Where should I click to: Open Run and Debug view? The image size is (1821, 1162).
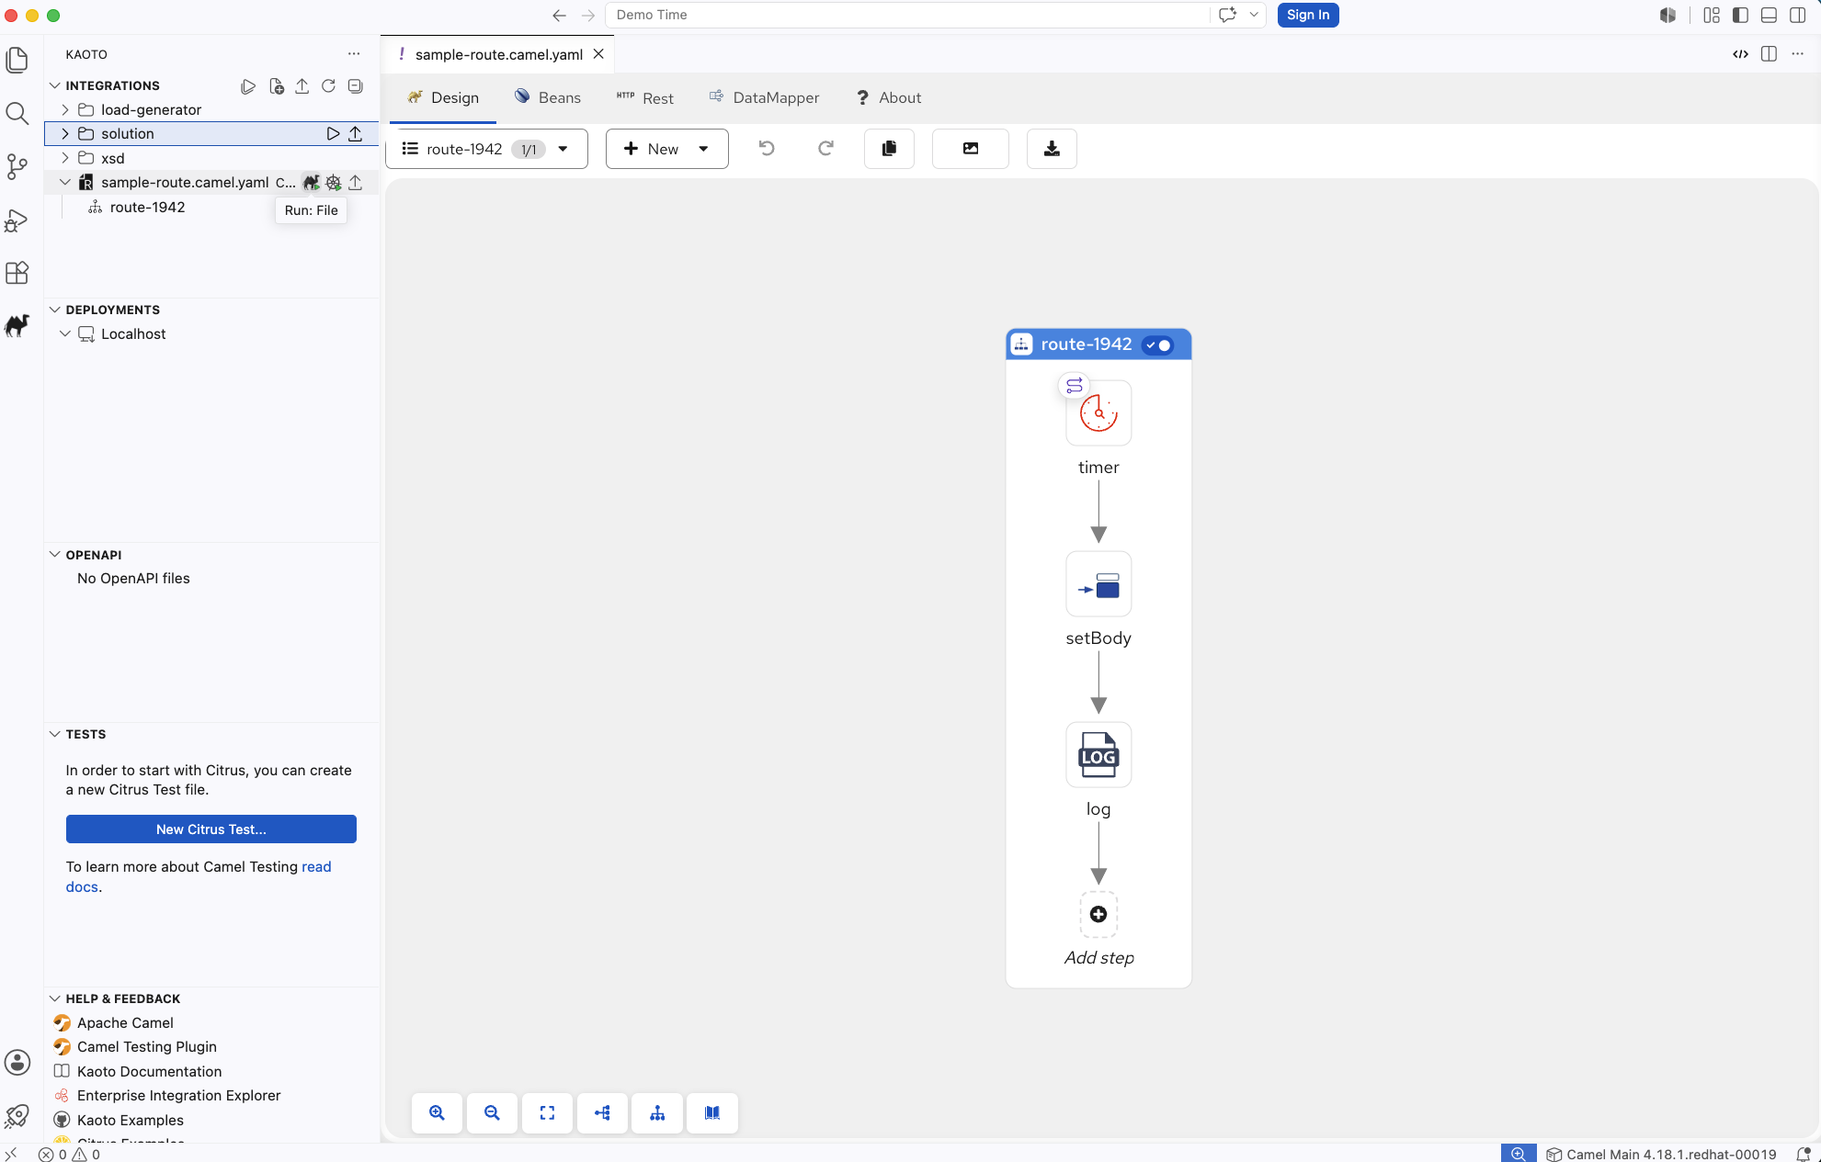[17, 220]
